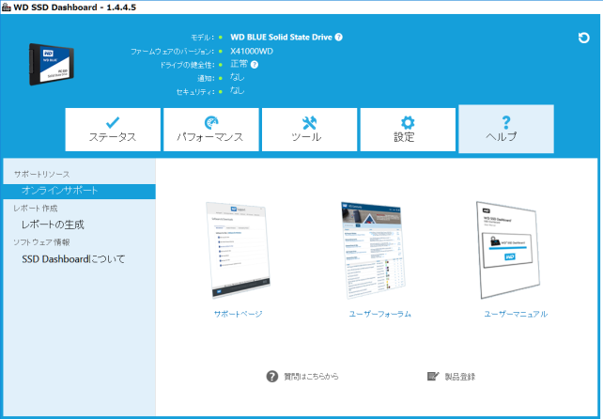Click the 質問はこちらから link
The width and height of the screenshot is (603, 419).
coord(311,377)
